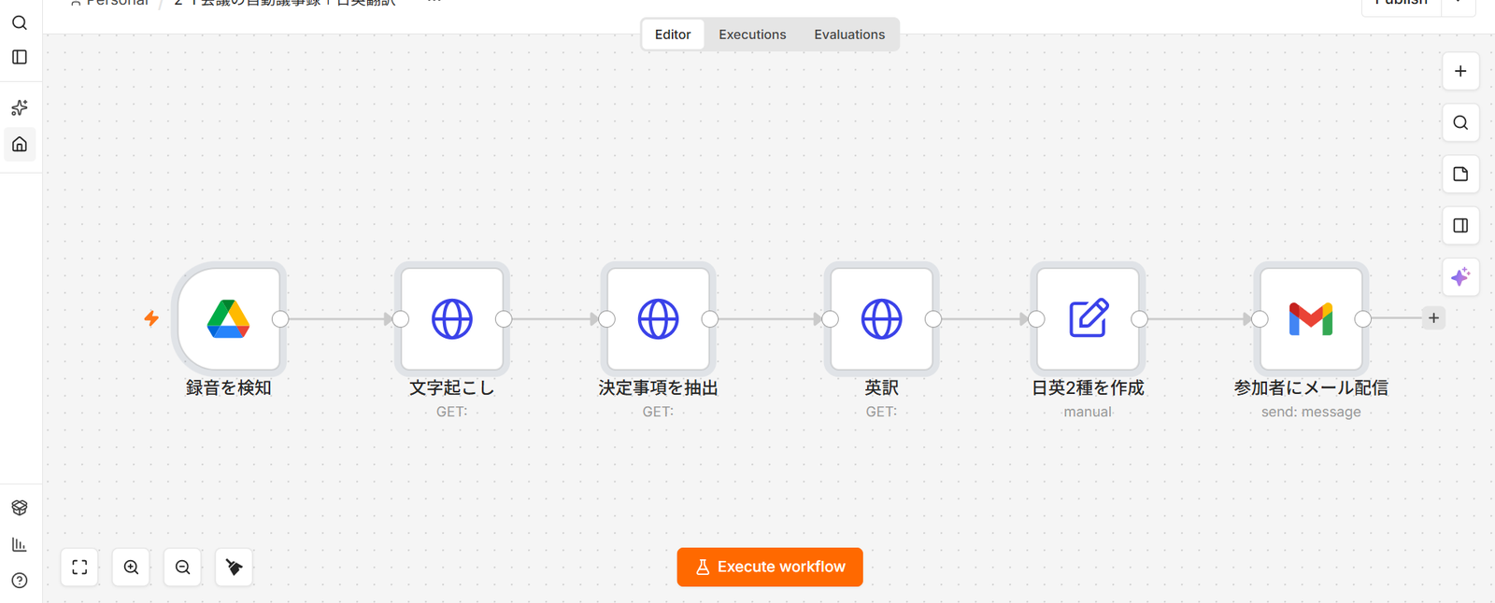This screenshot has width=1495, height=603.
Task: Open the help question mark icon
Action: pyautogui.click(x=20, y=581)
